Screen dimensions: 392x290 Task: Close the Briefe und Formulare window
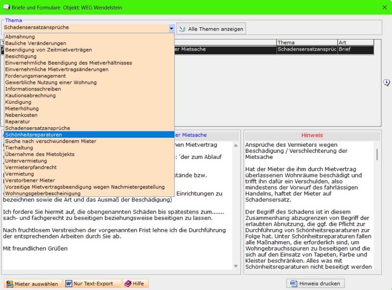[384, 7]
